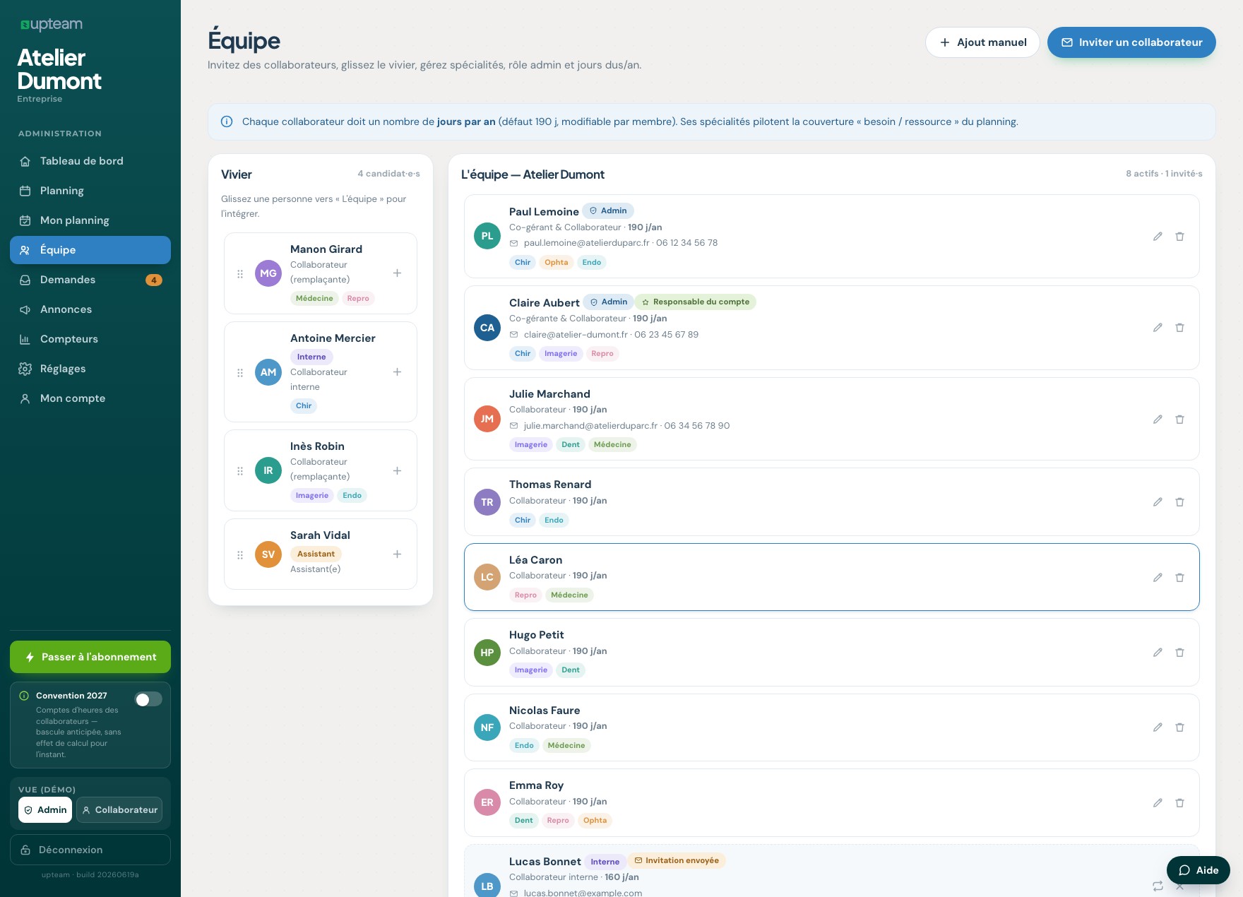Edit Emma Roy using the pencil icon
This screenshot has width=1243, height=897.
coord(1158,803)
